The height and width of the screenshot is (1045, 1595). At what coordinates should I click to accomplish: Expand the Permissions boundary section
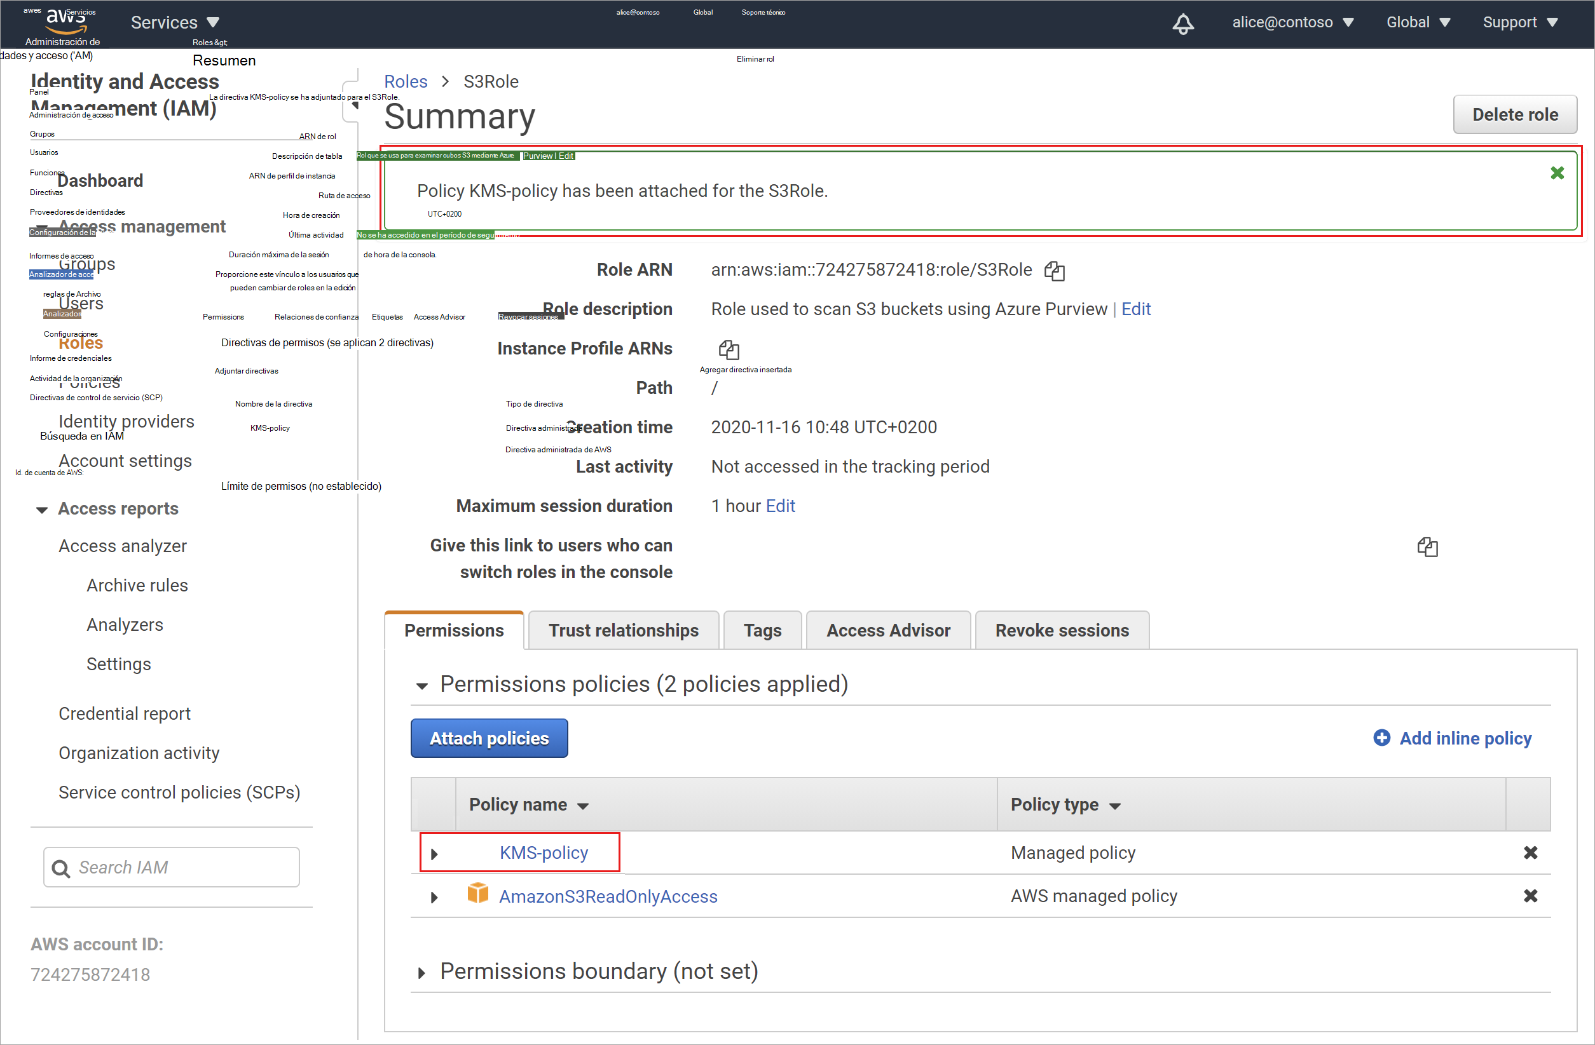tap(421, 973)
